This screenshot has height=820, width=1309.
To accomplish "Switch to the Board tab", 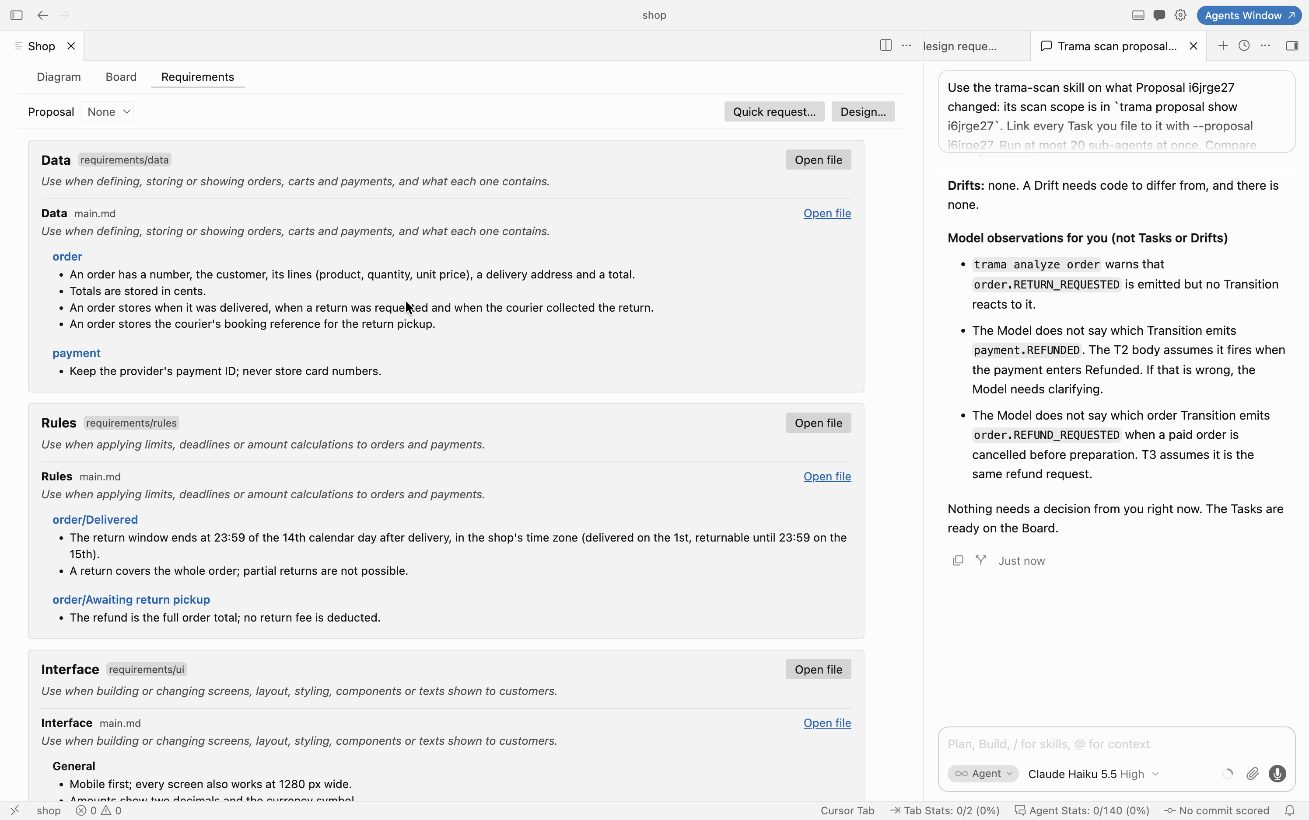I will [121, 77].
